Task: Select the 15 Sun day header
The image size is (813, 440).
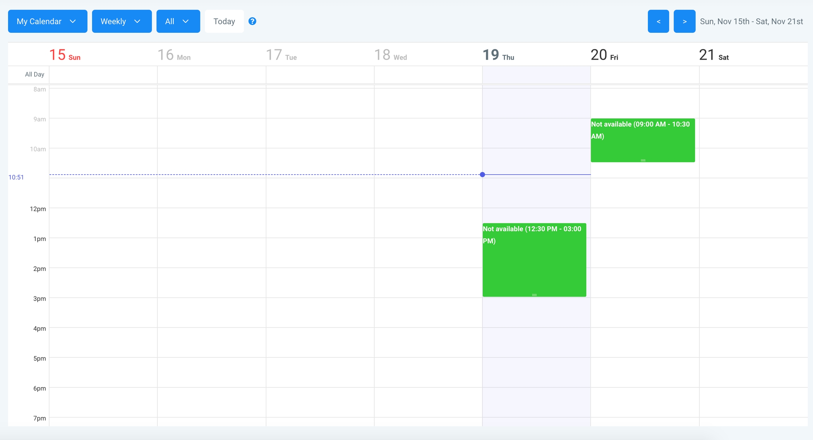Action: 65,55
